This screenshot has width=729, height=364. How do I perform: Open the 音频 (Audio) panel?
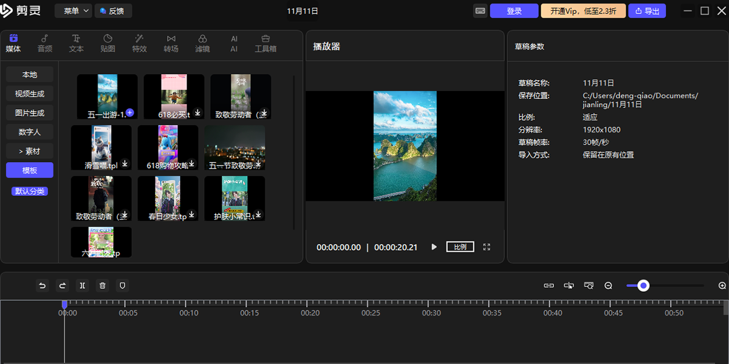point(44,42)
